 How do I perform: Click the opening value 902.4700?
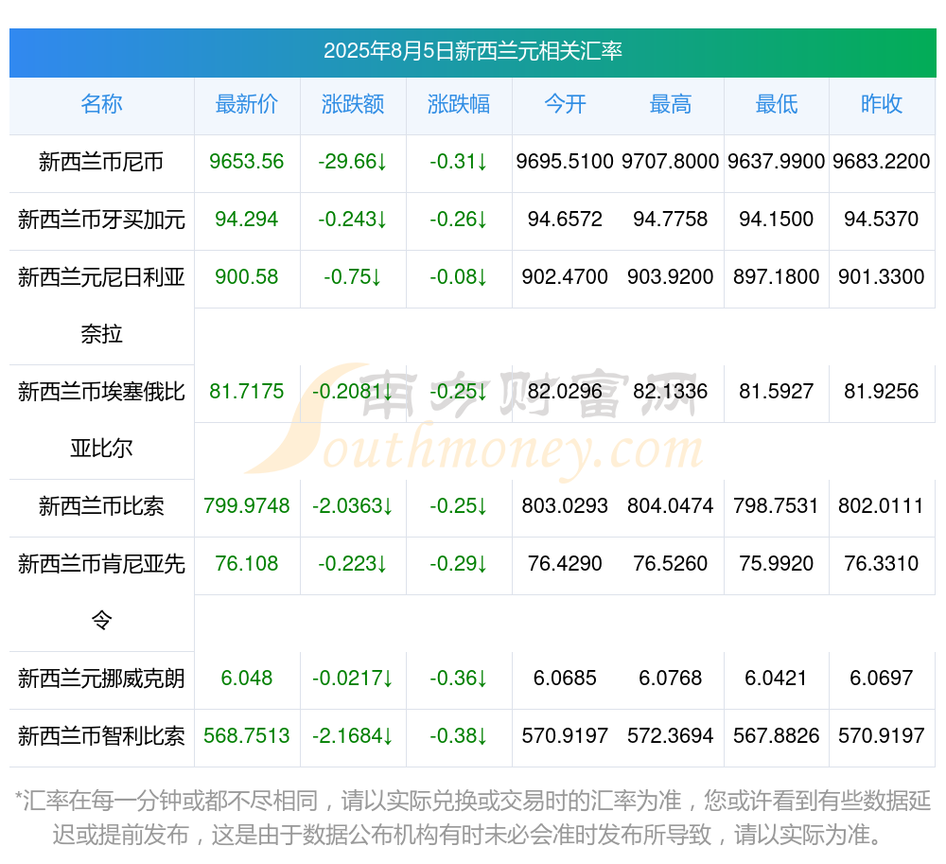[565, 277]
